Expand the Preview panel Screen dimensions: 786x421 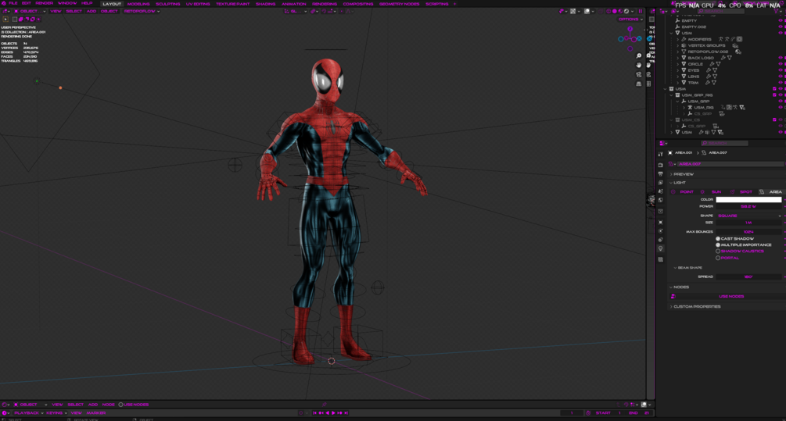click(x=684, y=174)
